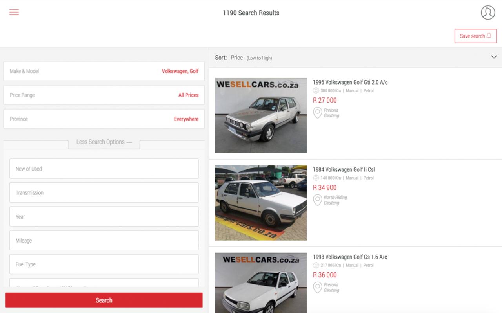Click mileage icon next to 300 000 Km
This screenshot has height=313, width=502.
[x=316, y=90]
